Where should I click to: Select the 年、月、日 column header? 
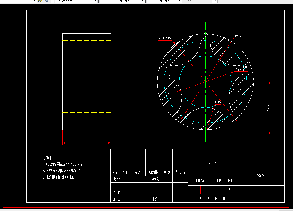click(180, 172)
